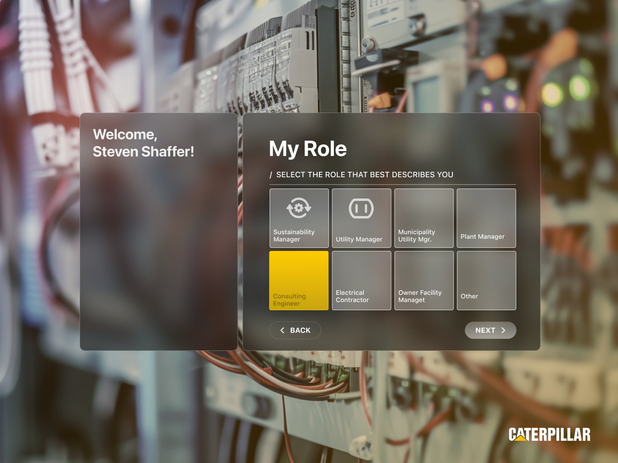Image resolution: width=618 pixels, height=463 pixels.
Task: Choose the Municipality Utility Mgr. role
Action: pyautogui.click(x=424, y=218)
